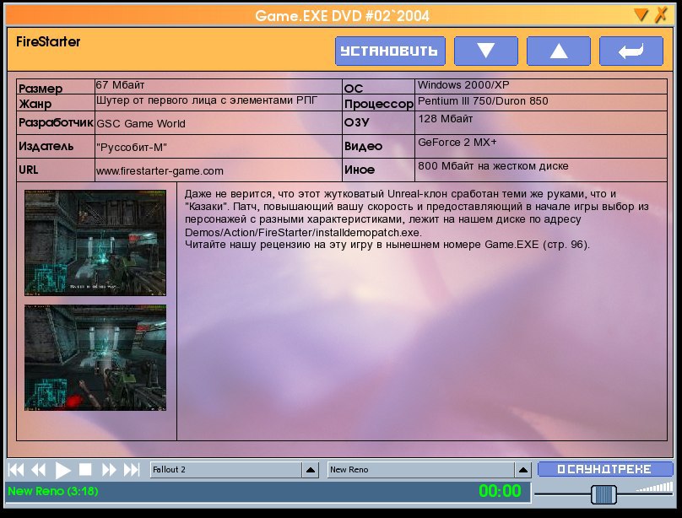Skip to the last track
The width and height of the screenshot is (682, 518).
coord(132,470)
